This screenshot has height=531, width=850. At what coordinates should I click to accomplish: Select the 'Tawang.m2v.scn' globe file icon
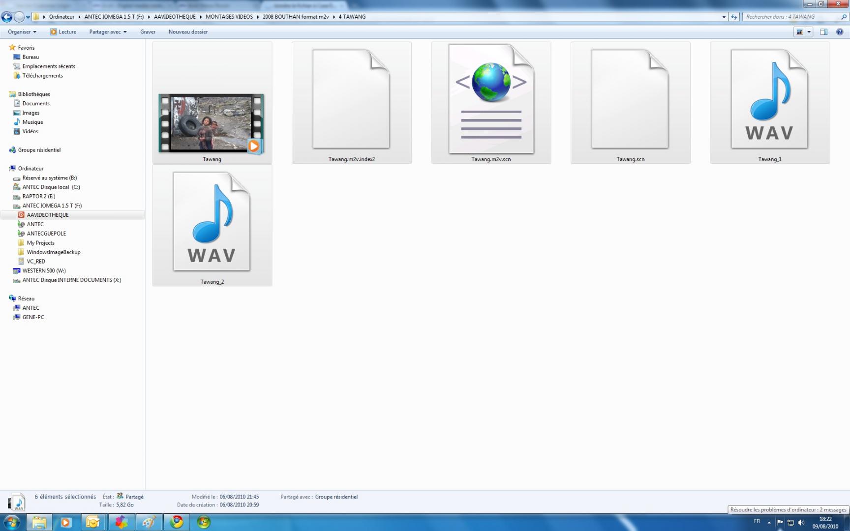tap(491, 99)
